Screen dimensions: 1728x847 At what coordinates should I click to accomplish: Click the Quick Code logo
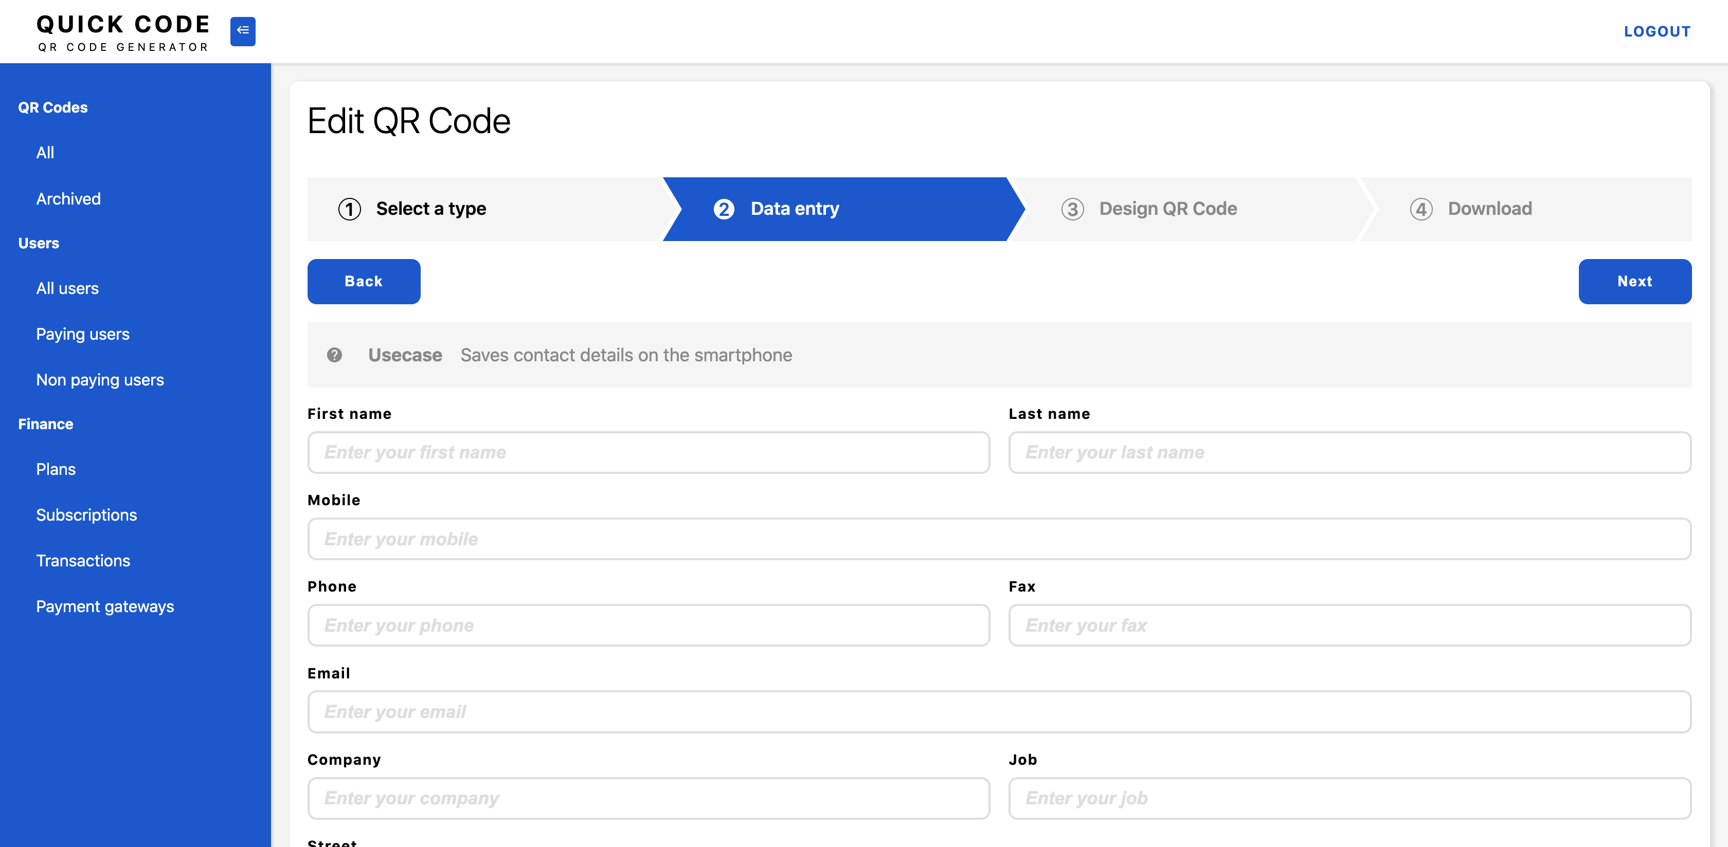point(123,32)
